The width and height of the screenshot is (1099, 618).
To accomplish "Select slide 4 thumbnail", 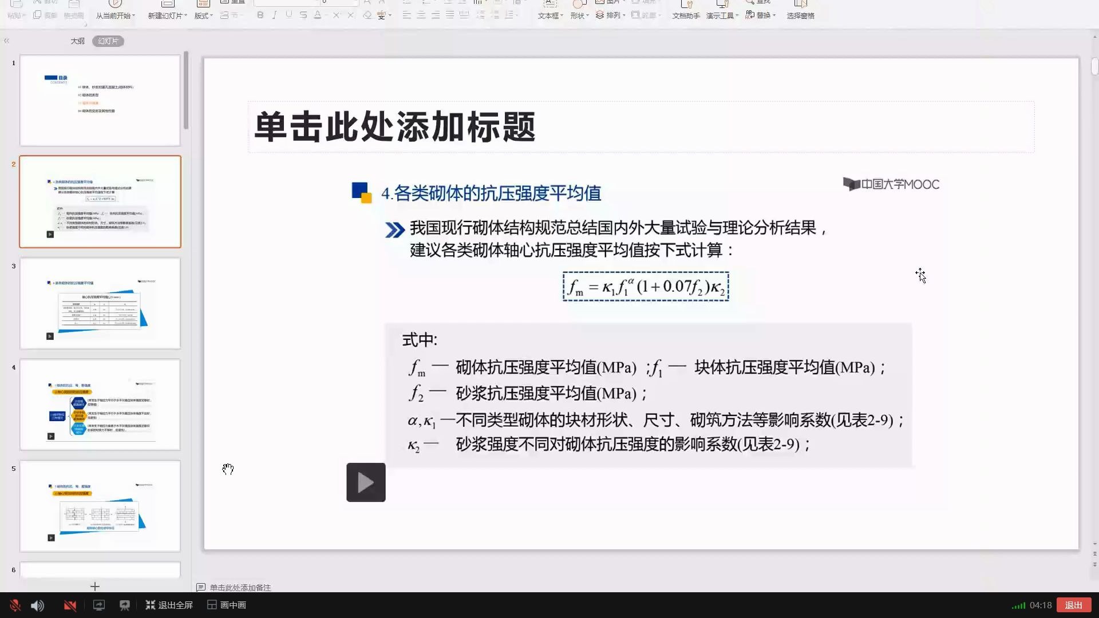I will (100, 405).
